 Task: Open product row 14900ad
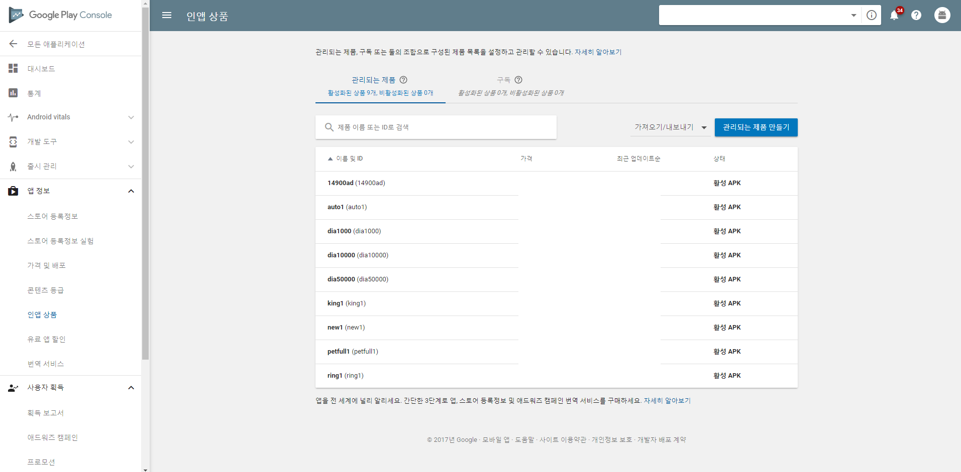click(557, 183)
